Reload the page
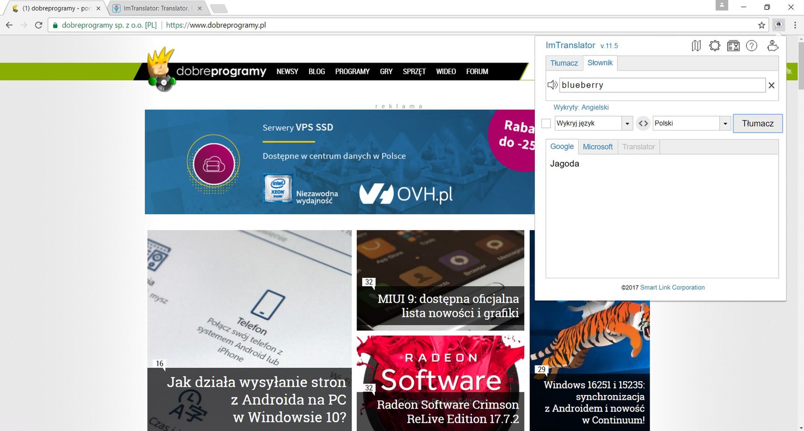804x431 pixels. (38, 25)
